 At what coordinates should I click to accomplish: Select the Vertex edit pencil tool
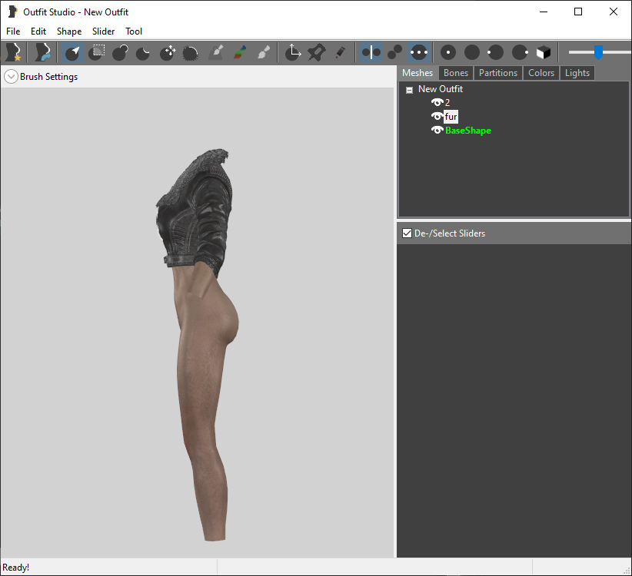coord(341,52)
